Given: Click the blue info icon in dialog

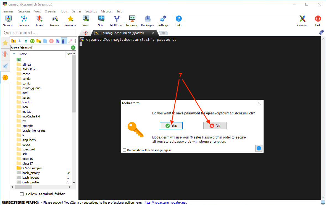Looking at the screenshot, I should (259, 148).
